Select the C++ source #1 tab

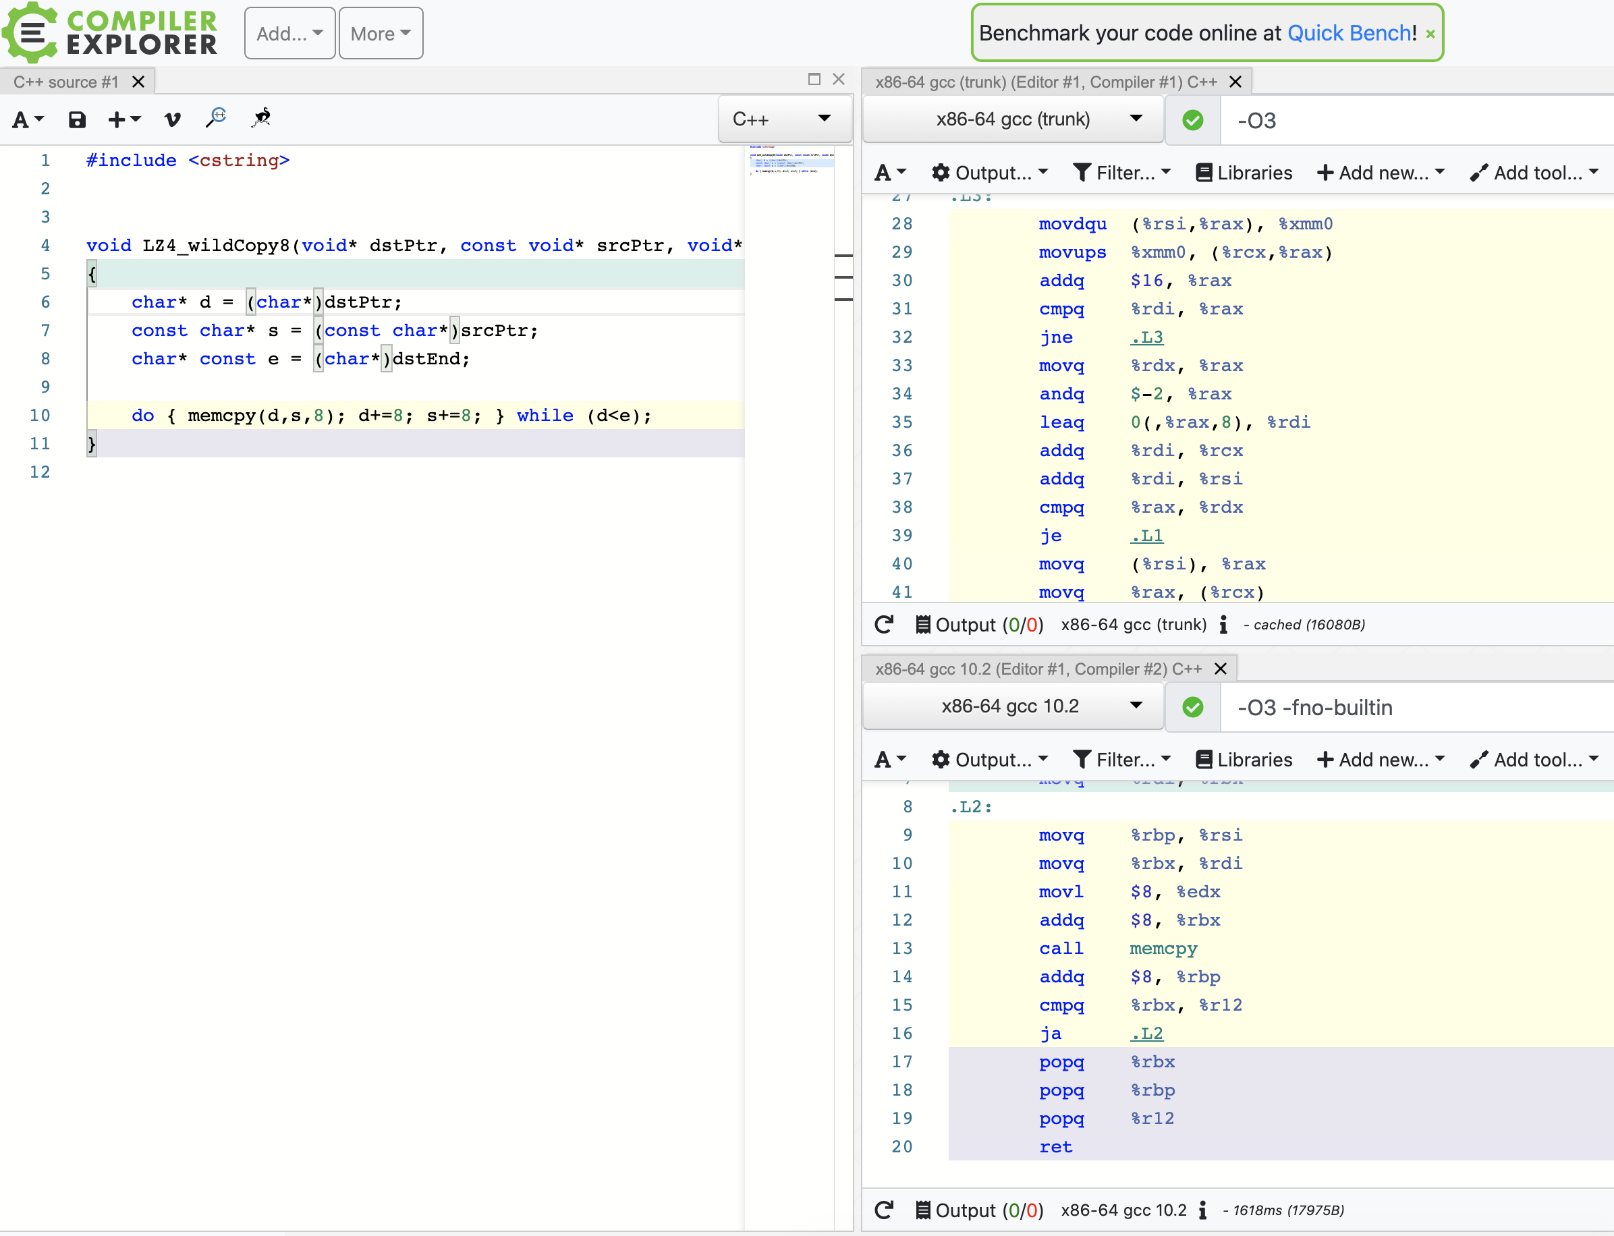[x=66, y=82]
